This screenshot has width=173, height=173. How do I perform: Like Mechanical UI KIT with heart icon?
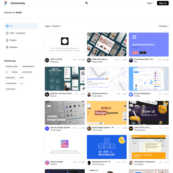click(117, 162)
